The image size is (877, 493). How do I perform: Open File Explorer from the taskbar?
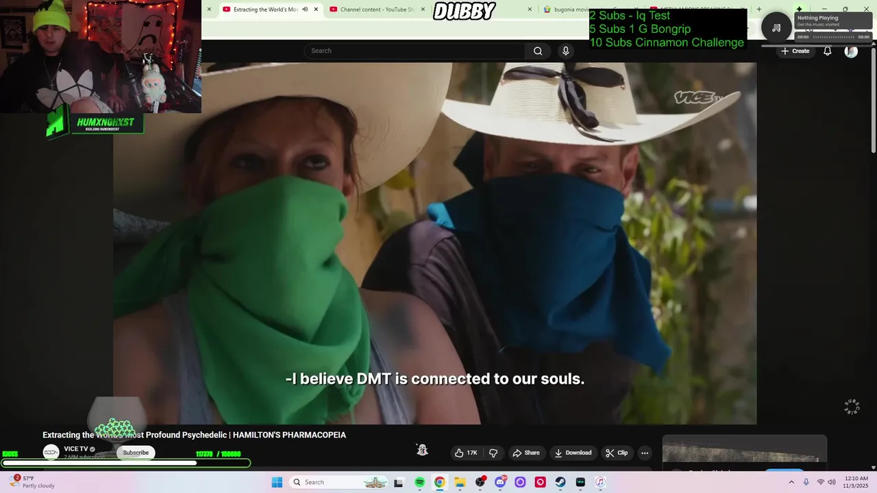(460, 482)
